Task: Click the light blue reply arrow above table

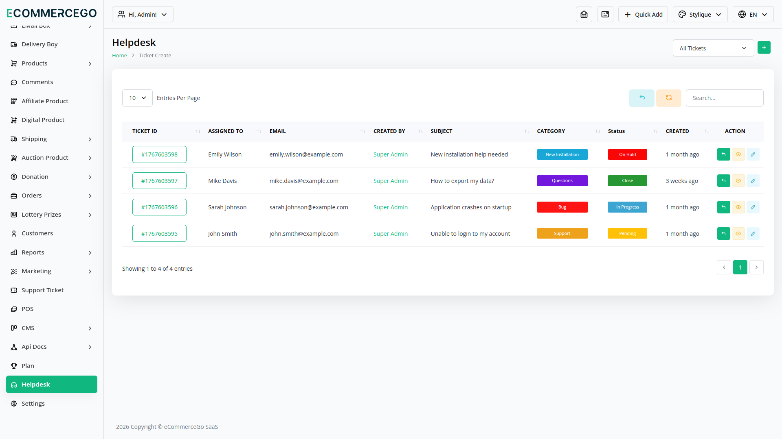Action: coord(641,98)
